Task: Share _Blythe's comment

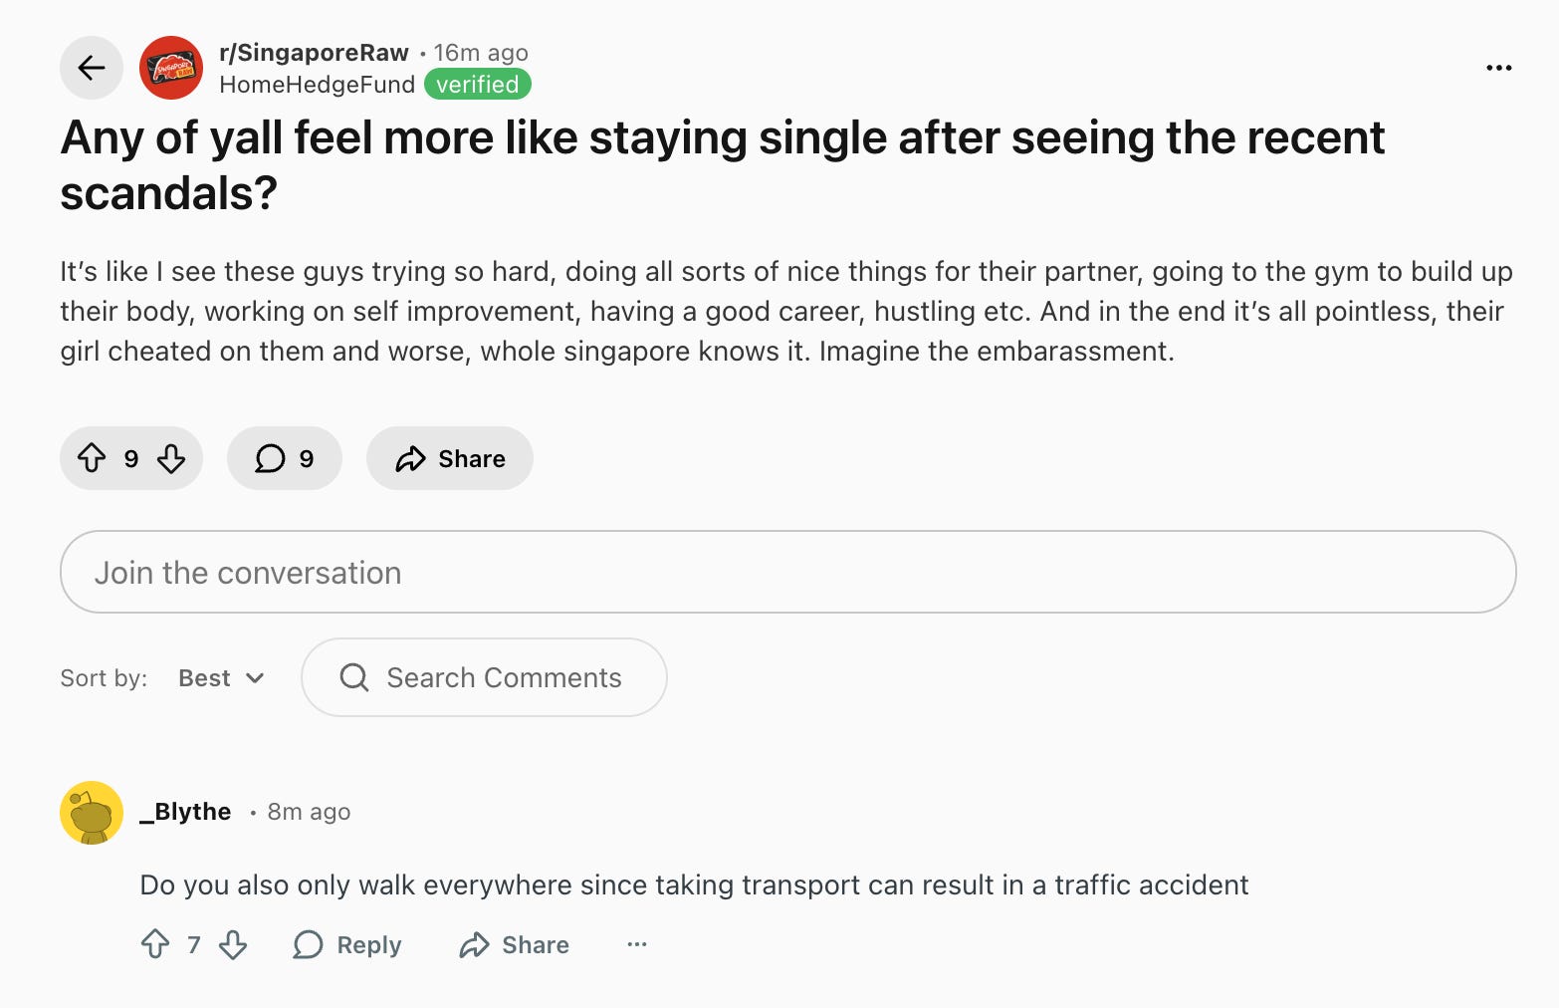Action: [x=515, y=944]
